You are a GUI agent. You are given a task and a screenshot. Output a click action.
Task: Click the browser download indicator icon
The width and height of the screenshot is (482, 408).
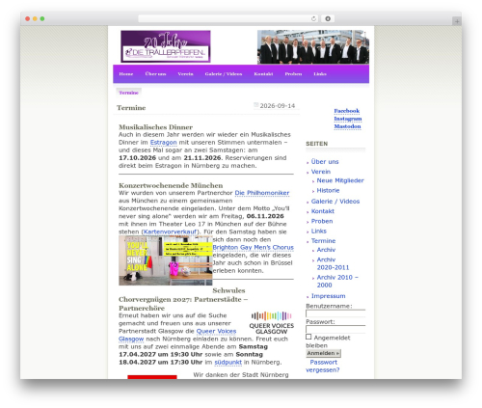coord(328,18)
